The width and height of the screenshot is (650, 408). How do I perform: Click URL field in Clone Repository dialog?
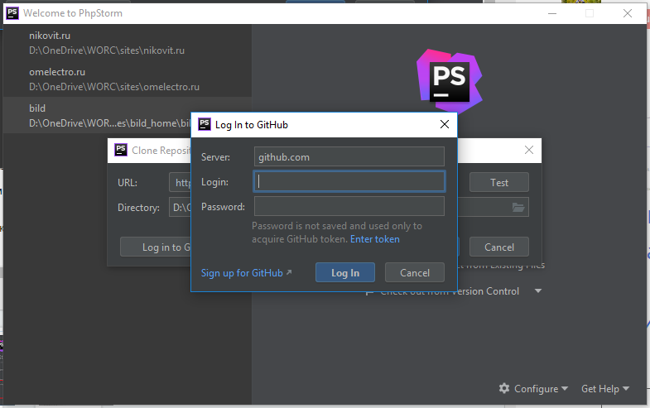click(x=181, y=182)
